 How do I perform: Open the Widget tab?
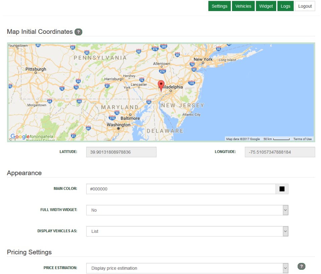[x=266, y=6]
